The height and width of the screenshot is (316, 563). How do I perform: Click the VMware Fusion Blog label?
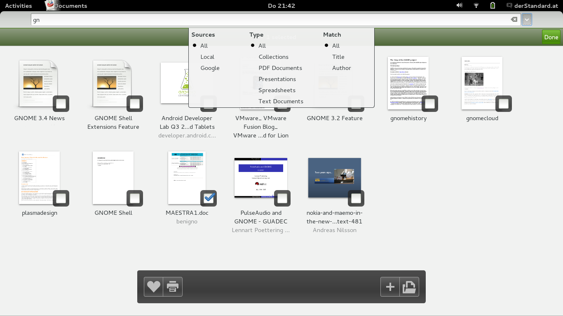coord(261,127)
